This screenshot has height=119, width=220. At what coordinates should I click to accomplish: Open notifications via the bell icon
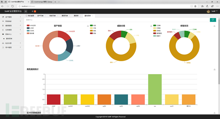coord(33,11)
